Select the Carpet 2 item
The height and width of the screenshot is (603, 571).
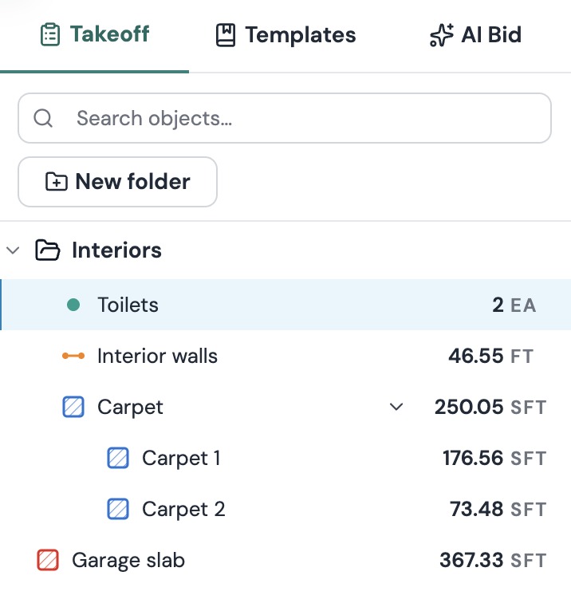point(285,509)
